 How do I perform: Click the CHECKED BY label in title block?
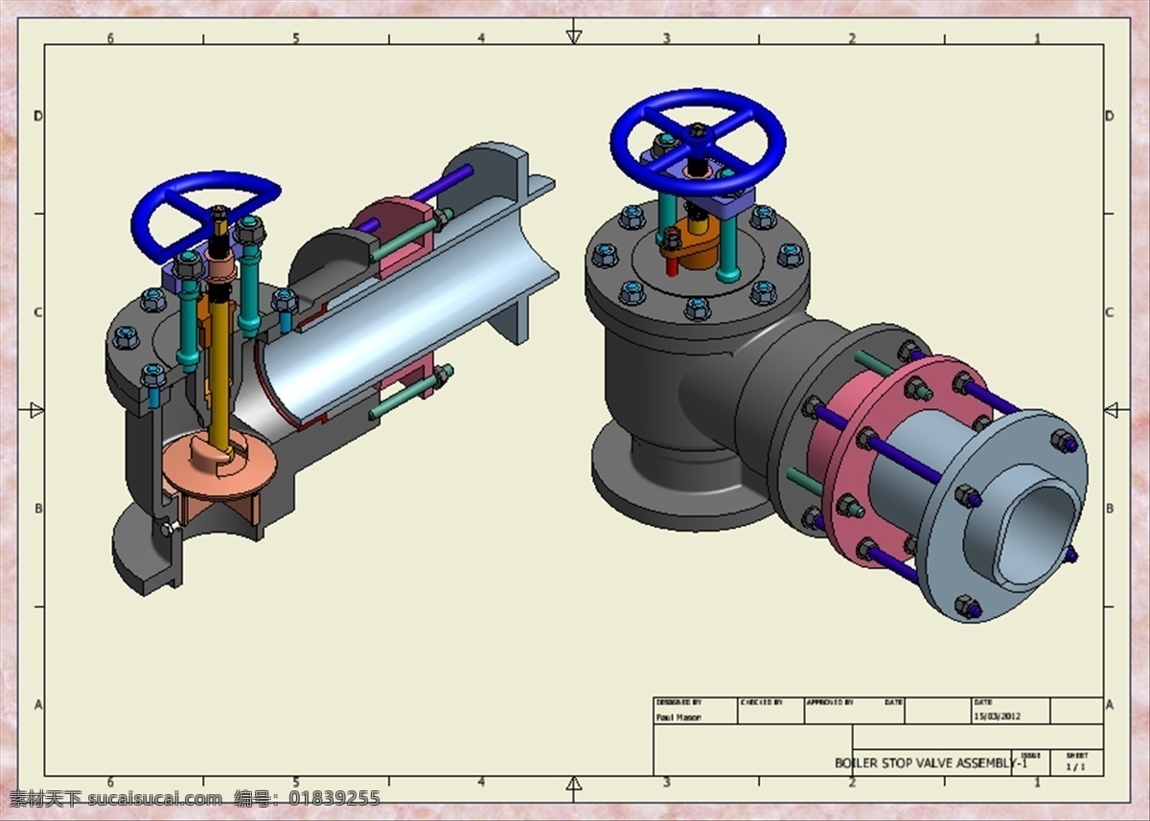coord(762,702)
